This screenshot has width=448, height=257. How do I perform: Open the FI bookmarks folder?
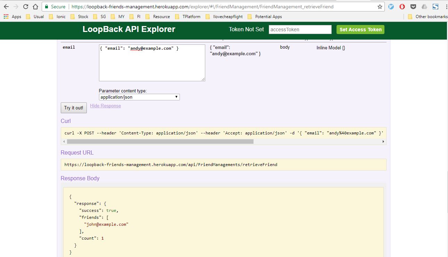click(x=135, y=17)
